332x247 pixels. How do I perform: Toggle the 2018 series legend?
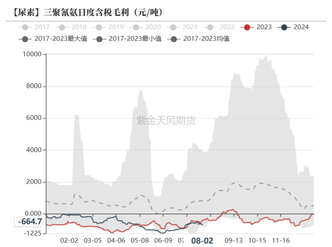pyautogui.click(x=71, y=27)
